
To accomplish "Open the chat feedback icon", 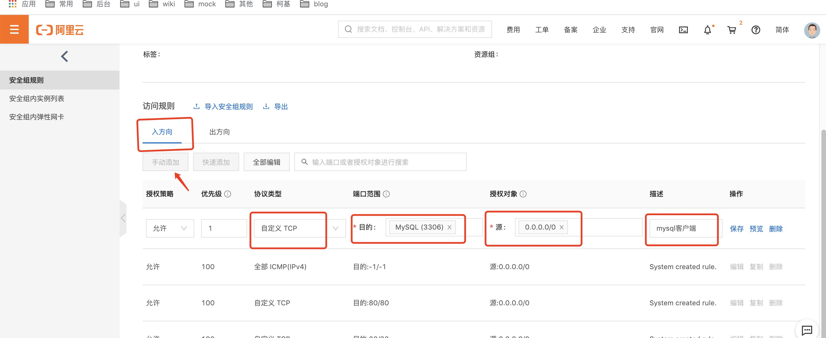I will (x=806, y=330).
